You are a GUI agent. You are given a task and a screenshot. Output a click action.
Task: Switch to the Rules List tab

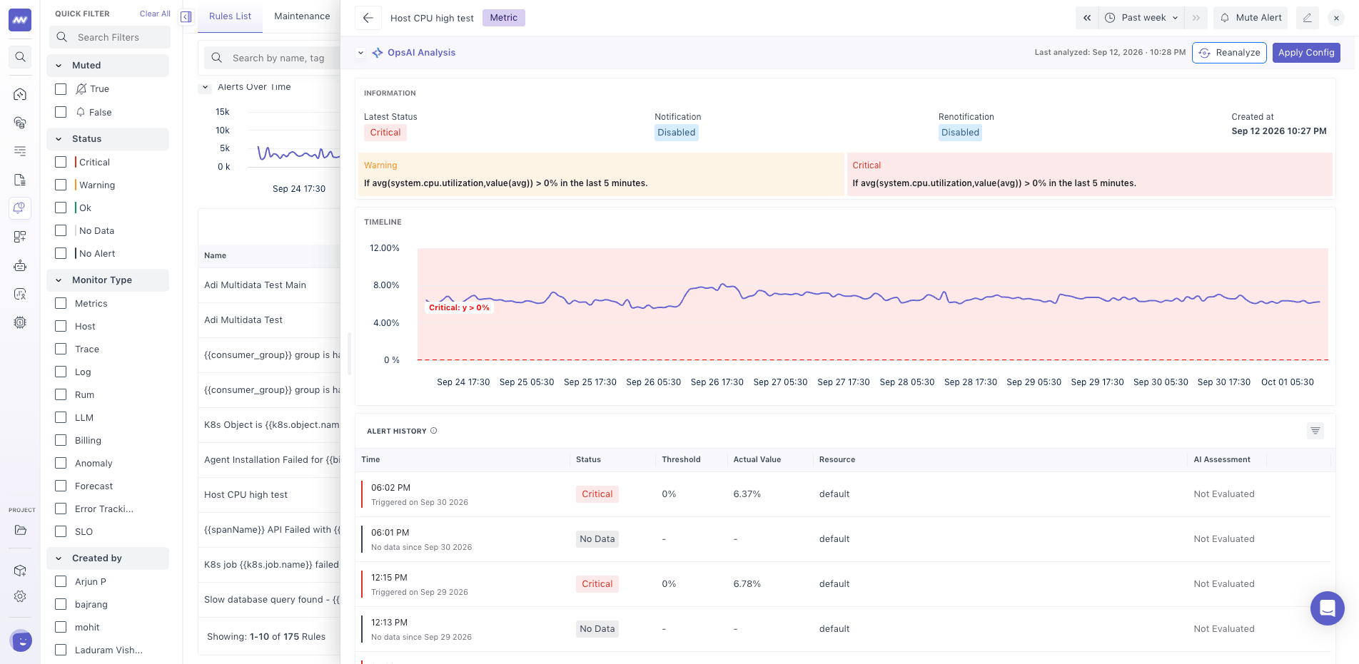(x=230, y=16)
